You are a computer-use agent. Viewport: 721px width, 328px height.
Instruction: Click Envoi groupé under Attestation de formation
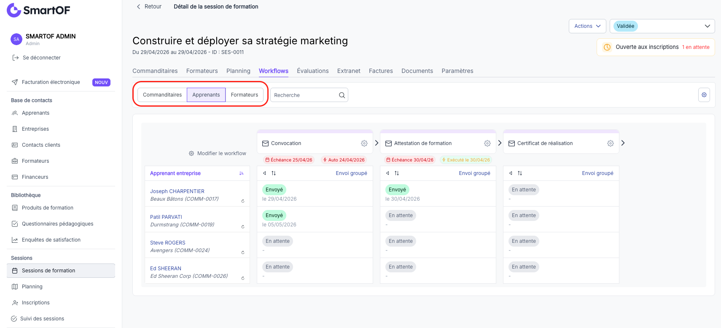pyautogui.click(x=474, y=173)
